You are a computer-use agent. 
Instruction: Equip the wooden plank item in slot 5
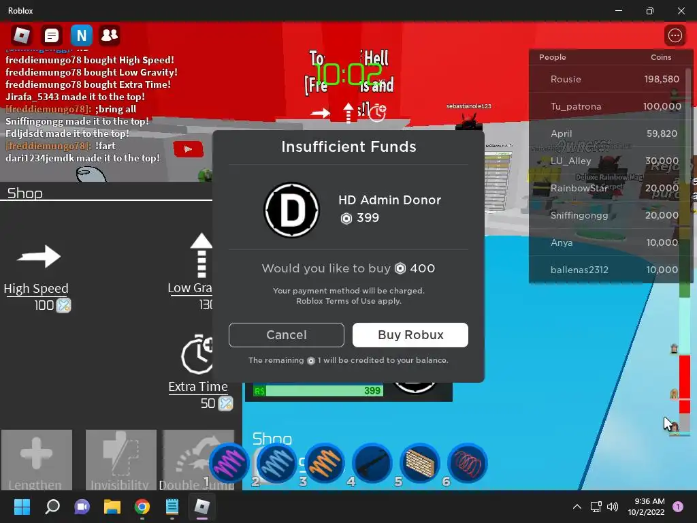[419, 463]
